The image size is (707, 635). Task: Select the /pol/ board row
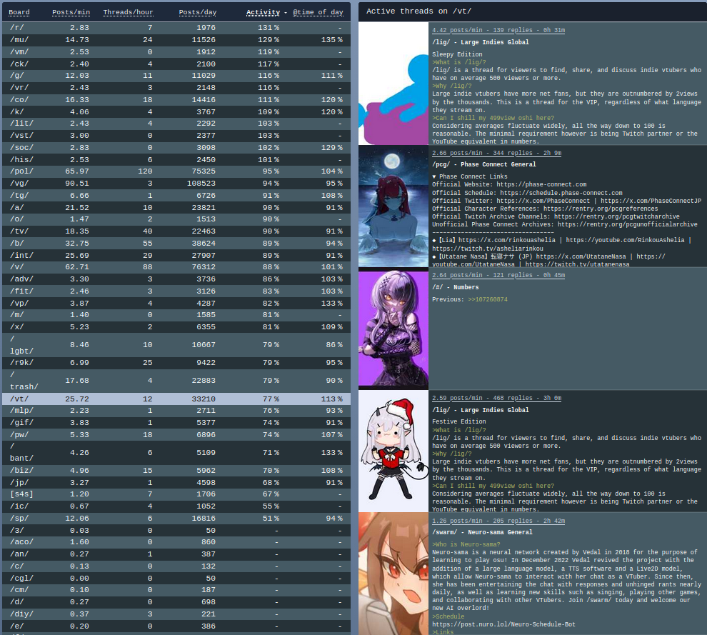pyautogui.click(x=176, y=171)
